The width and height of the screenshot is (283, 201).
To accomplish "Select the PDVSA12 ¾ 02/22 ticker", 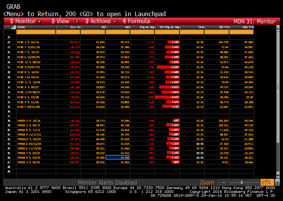I will pos(29,139).
